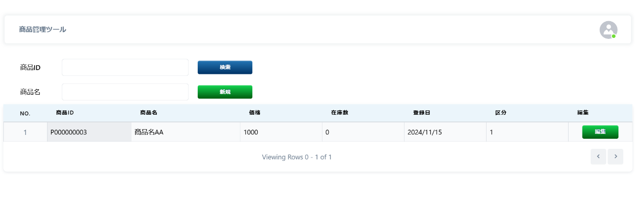Focus the 商品ID input field

coord(125,67)
